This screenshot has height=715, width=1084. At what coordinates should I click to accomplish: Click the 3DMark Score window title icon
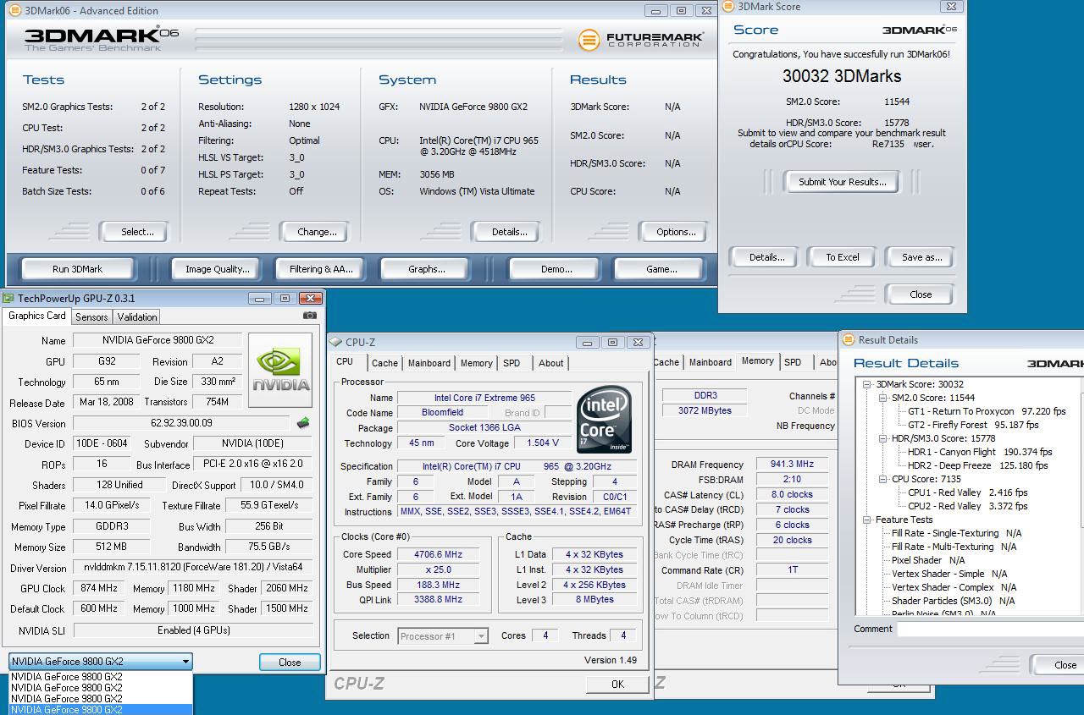click(x=728, y=7)
